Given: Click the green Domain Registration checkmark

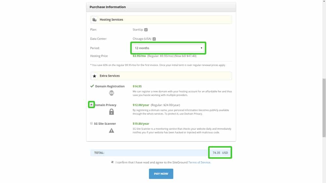Looking at the screenshot, I should click(92, 86).
